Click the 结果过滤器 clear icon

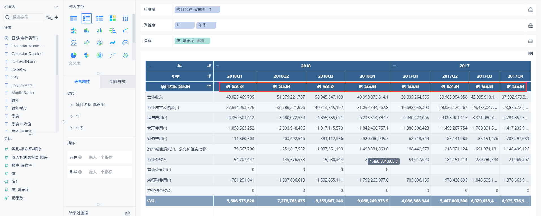tap(128, 213)
